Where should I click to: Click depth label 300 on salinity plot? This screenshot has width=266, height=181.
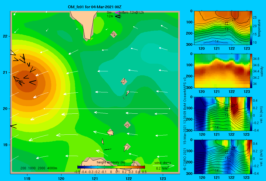190,88
